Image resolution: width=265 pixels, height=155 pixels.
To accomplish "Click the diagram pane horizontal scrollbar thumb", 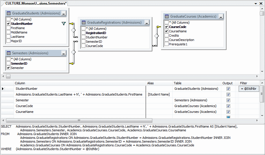I will [x=8, y=76].
